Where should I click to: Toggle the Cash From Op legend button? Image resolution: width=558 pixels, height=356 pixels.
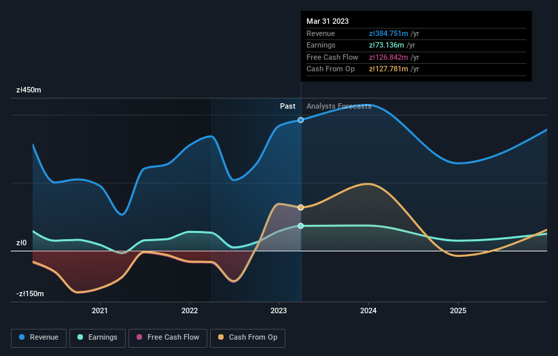(x=247, y=338)
